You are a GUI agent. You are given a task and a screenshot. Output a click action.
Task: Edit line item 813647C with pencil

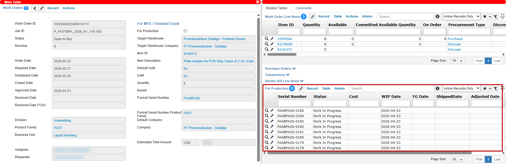click(x=272, y=50)
